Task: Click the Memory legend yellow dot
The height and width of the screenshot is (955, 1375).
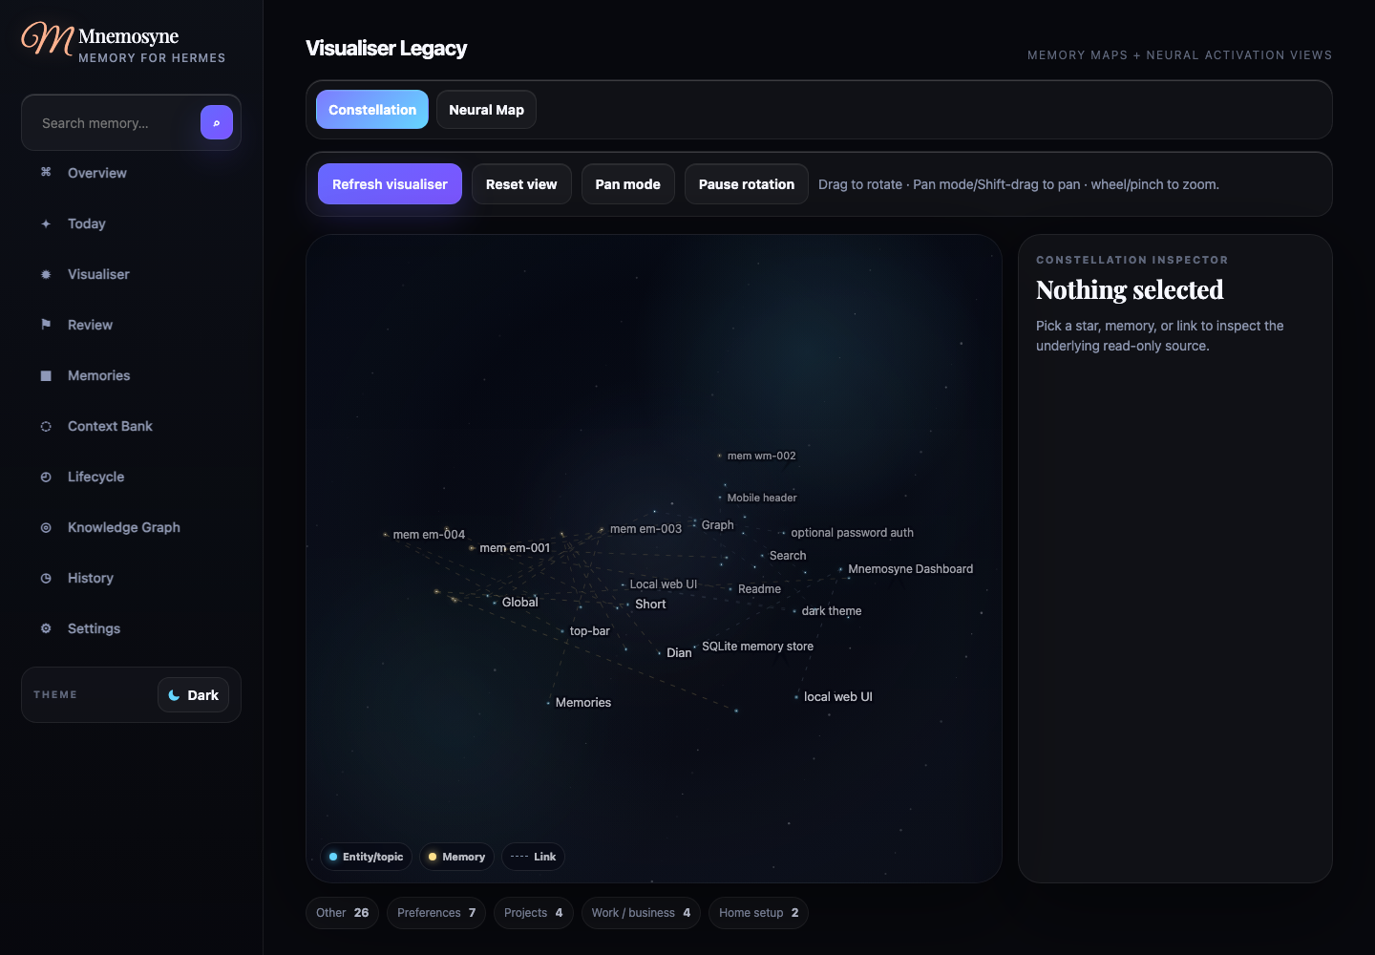Action: (433, 857)
